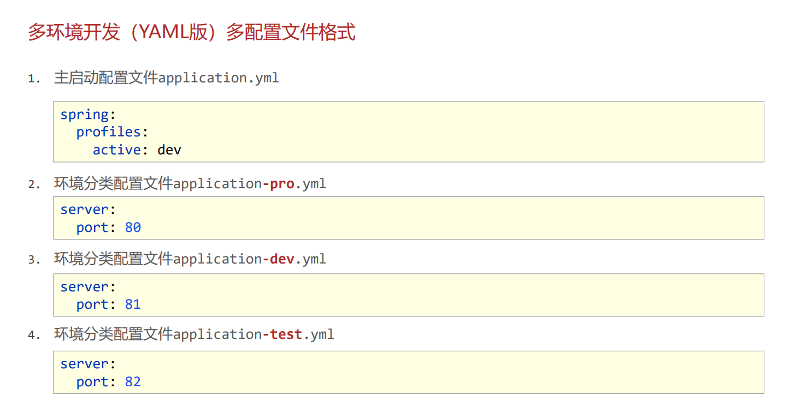Screen dimensions: 801x407
Task: Click the 'active: dev' line
Action: click(137, 150)
